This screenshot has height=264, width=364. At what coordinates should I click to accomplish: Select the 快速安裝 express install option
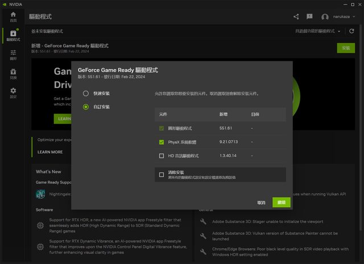click(x=86, y=93)
